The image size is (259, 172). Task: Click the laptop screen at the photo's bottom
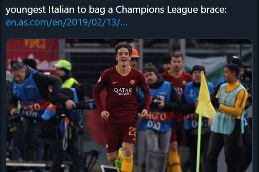coord(109,169)
